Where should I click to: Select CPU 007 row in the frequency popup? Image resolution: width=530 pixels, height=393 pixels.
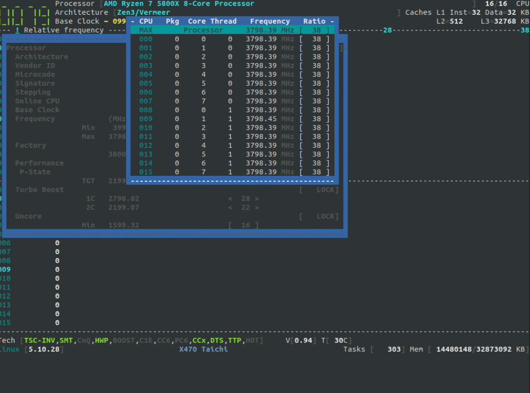click(x=233, y=101)
